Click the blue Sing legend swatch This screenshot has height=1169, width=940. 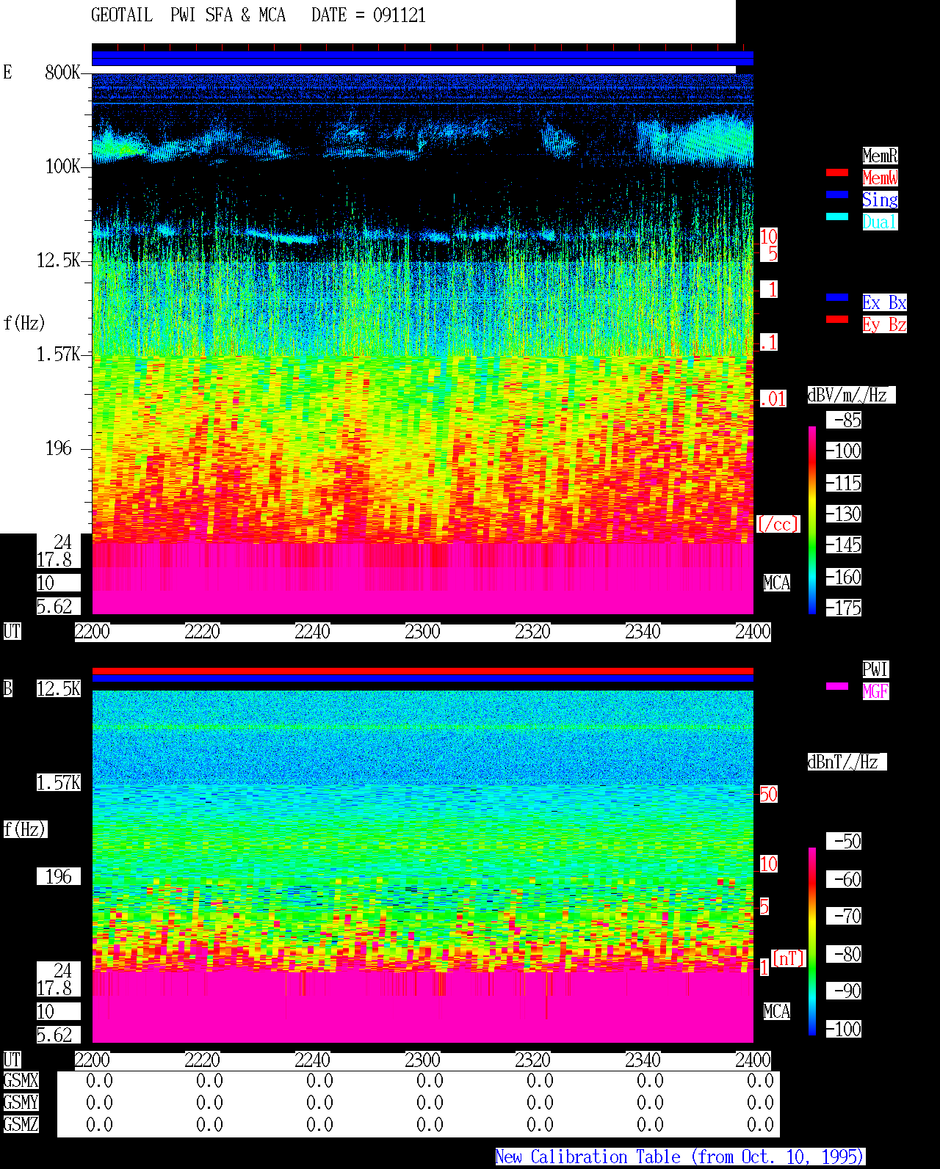pos(837,194)
